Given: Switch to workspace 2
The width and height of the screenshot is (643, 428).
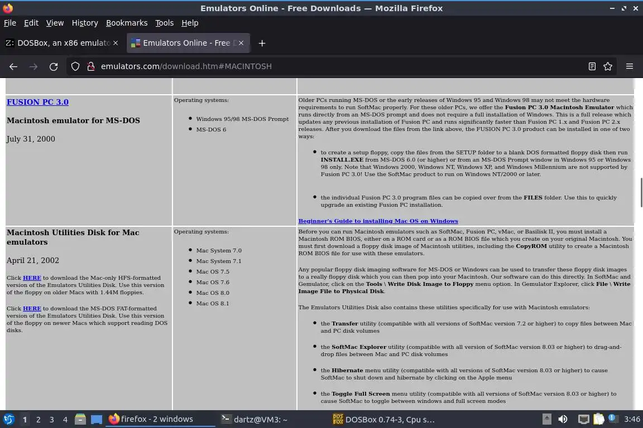Looking at the screenshot, I should pos(38,420).
